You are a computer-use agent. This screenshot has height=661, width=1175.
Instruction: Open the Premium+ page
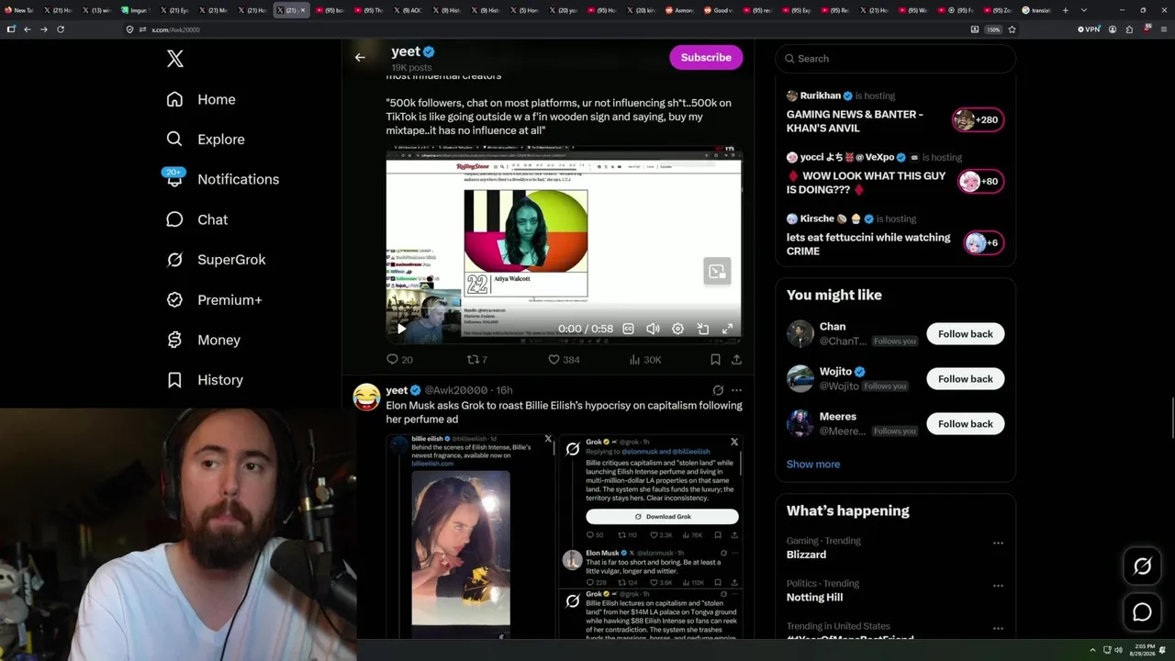click(214, 300)
